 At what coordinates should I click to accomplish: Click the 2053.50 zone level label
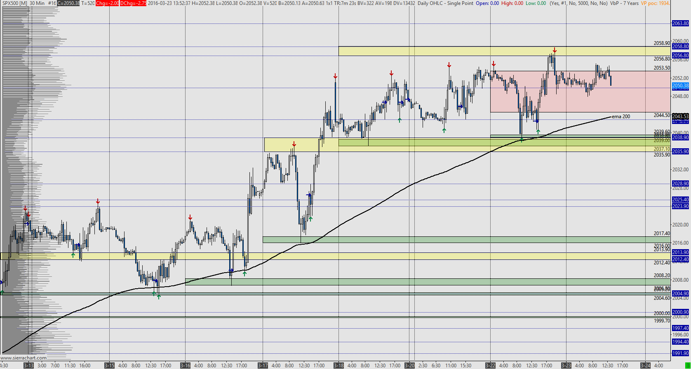(662, 68)
